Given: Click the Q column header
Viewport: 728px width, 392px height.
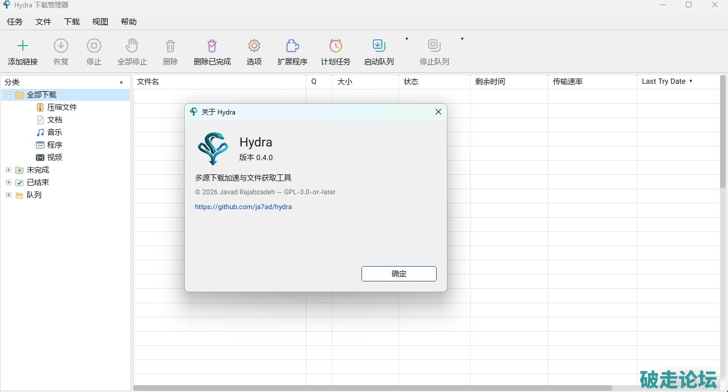Looking at the screenshot, I should (319, 81).
